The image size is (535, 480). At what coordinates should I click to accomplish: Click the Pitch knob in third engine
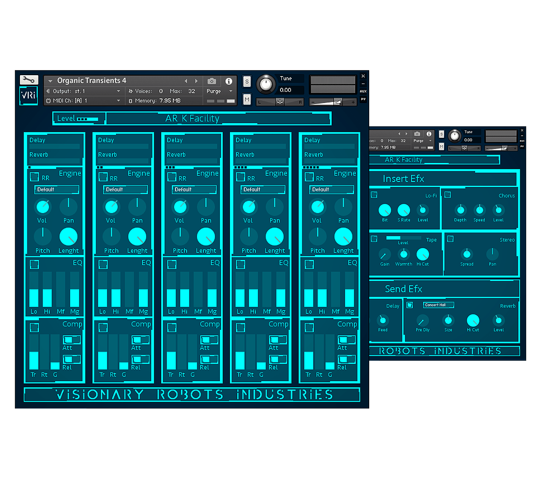tap(180, 236)
